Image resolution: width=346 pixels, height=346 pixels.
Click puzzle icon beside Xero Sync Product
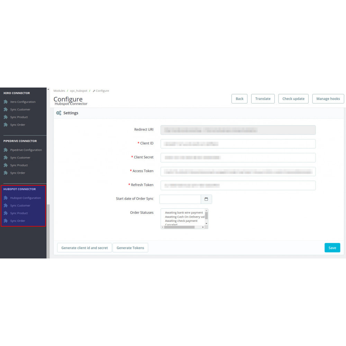tap(6, 117)
